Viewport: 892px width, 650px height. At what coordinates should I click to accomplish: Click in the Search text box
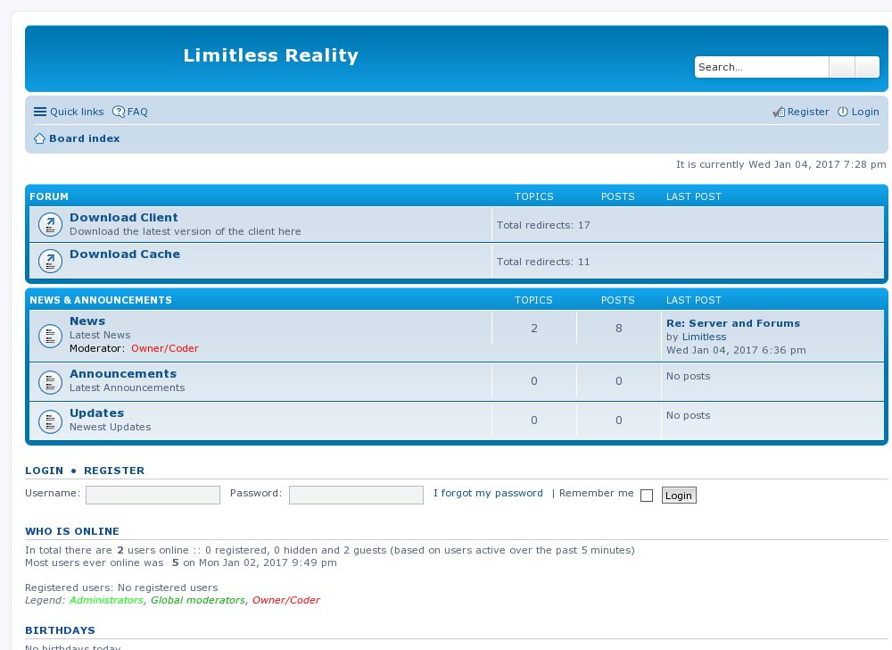(761, 67)
